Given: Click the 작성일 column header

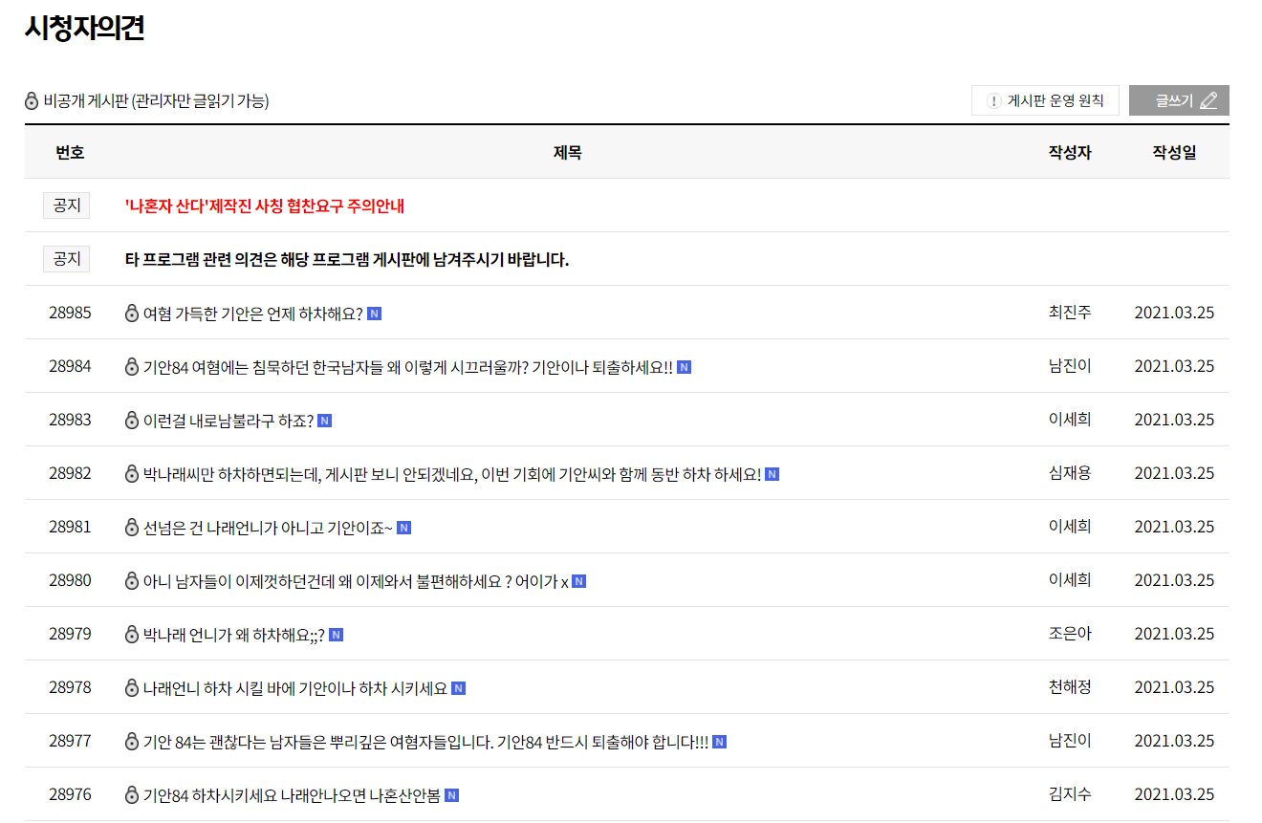Looking at the screenshot, I should (x=1174, y=152).
